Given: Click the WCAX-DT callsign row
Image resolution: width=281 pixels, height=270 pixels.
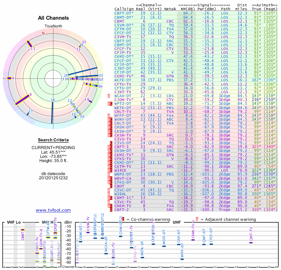Looking at the screenshot, I should coord(196,96).
